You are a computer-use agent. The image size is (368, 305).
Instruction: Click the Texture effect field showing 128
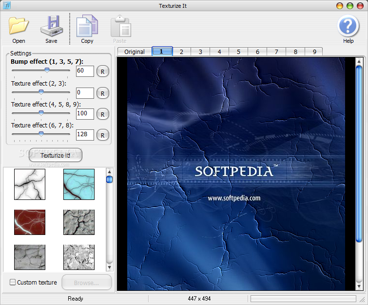click(x=85, y=135)
